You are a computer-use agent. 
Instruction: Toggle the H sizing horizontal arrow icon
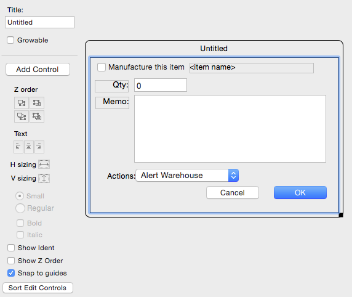[x=44, y=165]
